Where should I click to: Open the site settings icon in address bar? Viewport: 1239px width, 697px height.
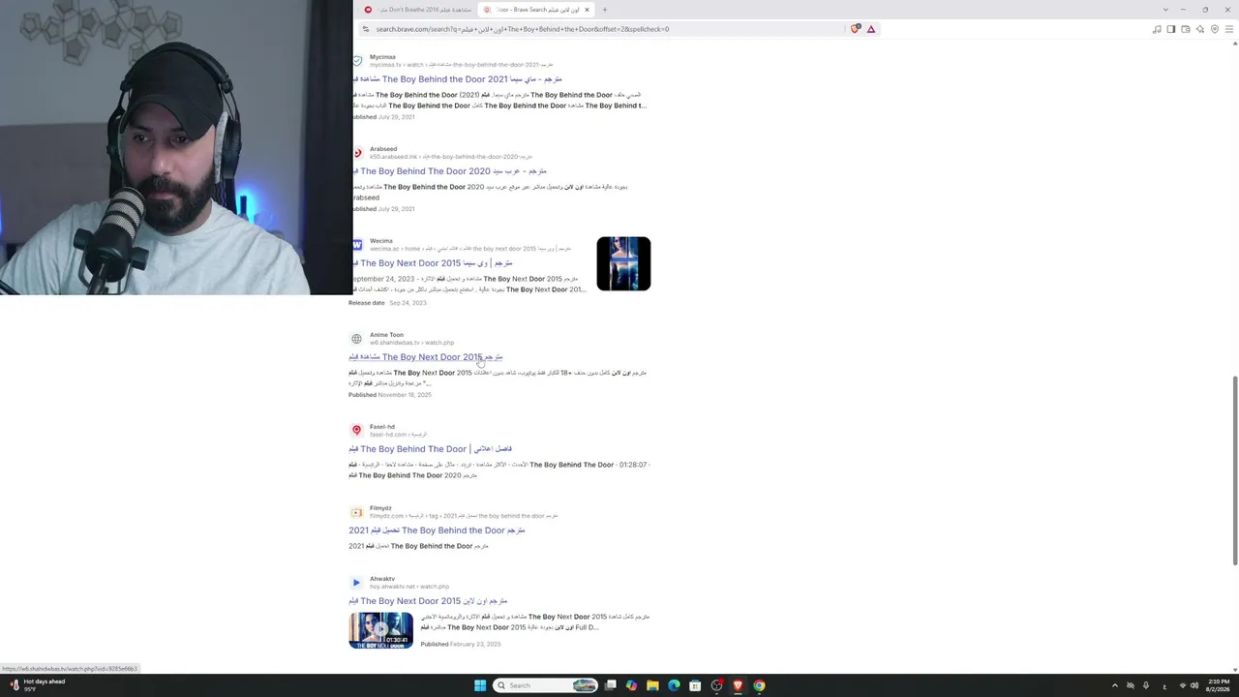pyautogui.click(x=366, y=29)
